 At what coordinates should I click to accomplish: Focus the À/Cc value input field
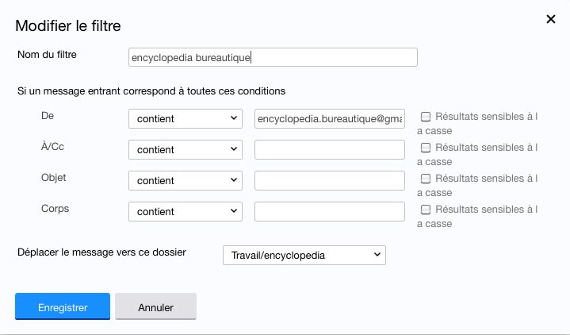coord(329,149)
